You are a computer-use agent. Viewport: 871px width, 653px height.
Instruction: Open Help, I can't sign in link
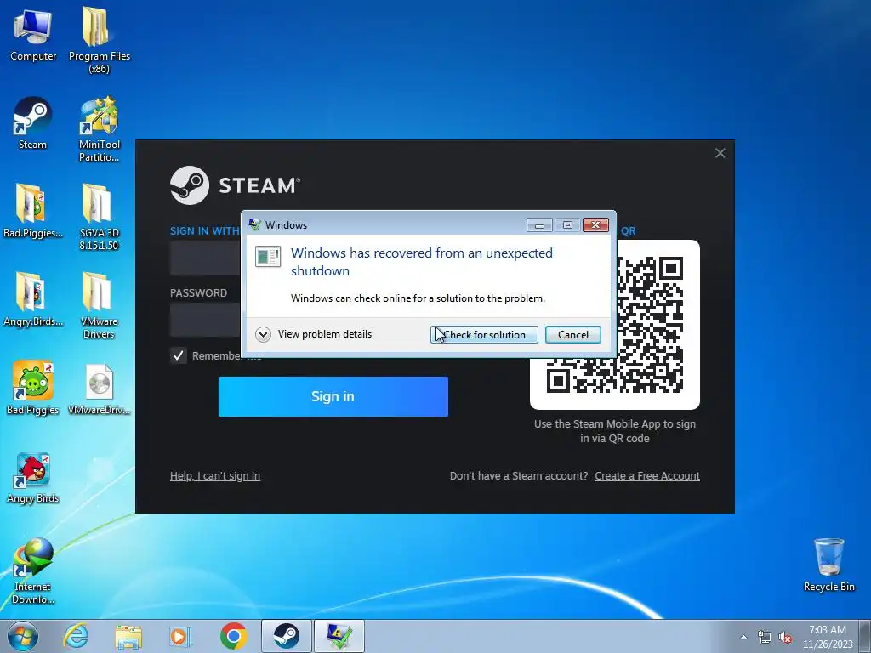pyautogui.click(x=215, y=476)
